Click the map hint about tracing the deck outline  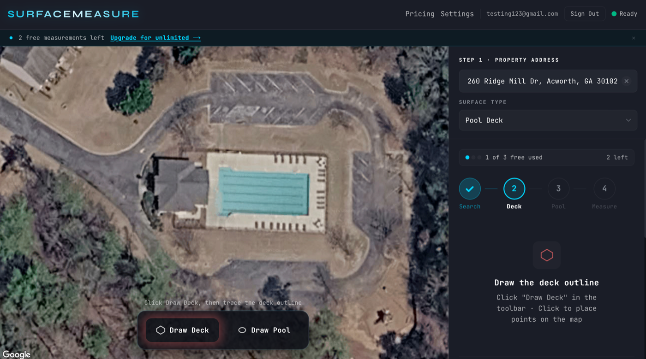click(223, 303)
